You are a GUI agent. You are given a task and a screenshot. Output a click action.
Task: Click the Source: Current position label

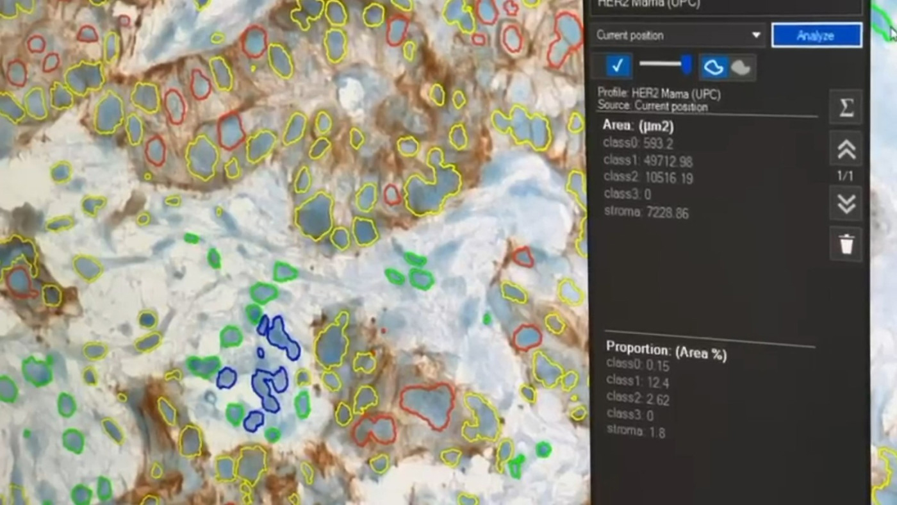653,106
